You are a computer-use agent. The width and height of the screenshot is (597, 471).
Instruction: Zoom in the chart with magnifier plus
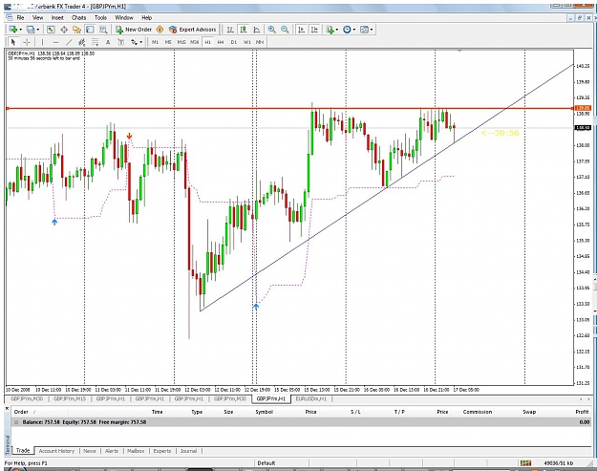click(272, 30)
